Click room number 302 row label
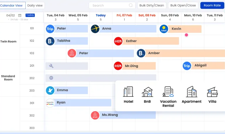Viewport: 225px width, 134px height. [x=32, y=115]
